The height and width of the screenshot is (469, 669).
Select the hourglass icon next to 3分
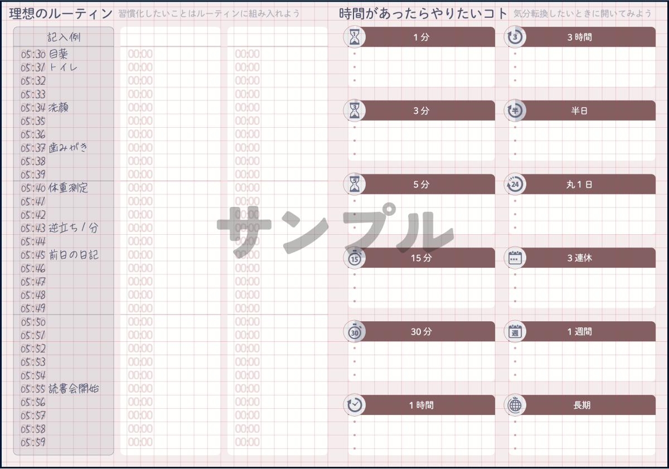(x=354, y=111)
